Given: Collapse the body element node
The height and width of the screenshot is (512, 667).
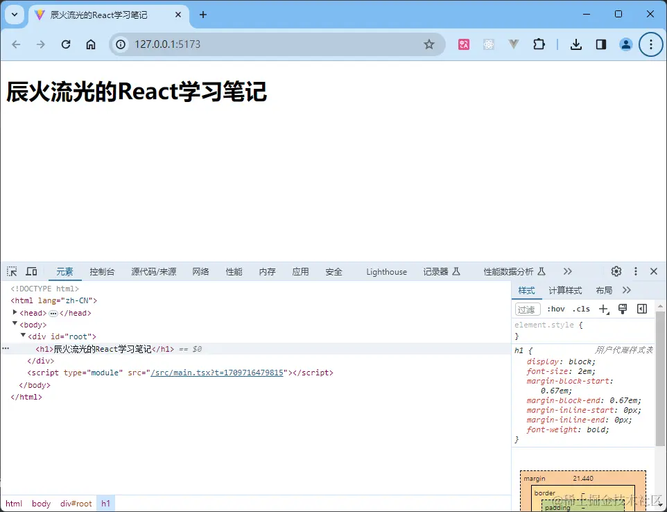Looking at the screenshot, I should click(x=15, y=324).
